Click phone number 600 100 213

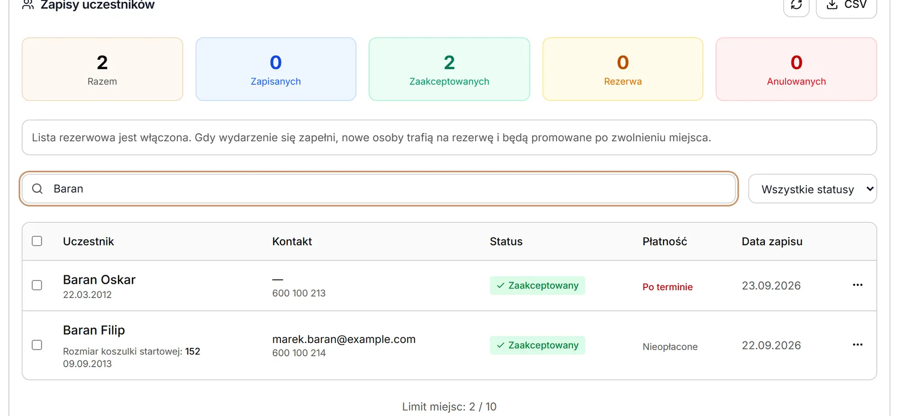pos(299,293)
